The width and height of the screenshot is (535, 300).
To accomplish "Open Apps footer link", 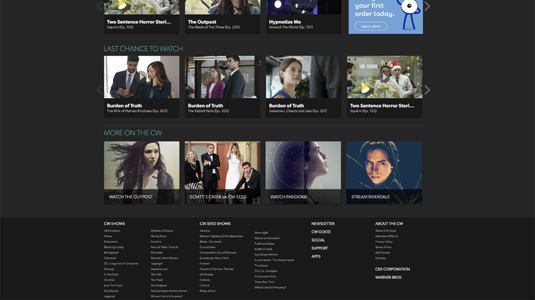I will (x=316, y=256).
